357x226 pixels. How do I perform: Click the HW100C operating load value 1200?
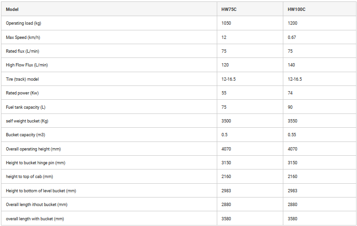[292, 23]
